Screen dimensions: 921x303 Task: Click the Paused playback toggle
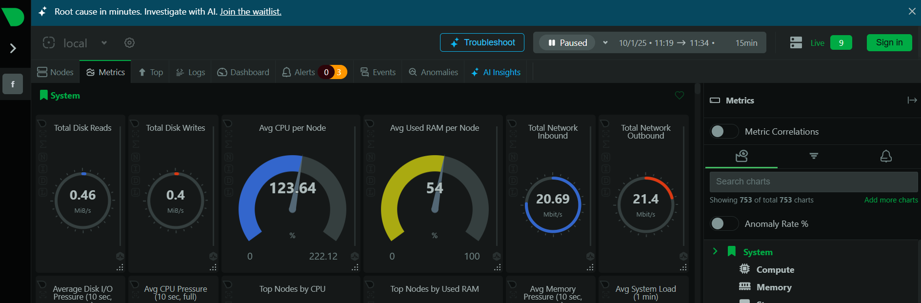[567, 43]
